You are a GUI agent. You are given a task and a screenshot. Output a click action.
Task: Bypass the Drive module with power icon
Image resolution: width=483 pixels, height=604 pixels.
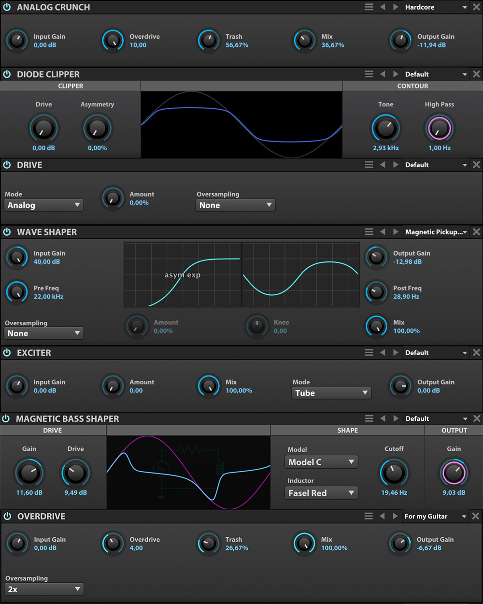coord(7,165)
